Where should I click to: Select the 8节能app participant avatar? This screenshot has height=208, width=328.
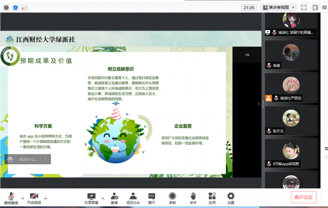click(x=291, y=151)
